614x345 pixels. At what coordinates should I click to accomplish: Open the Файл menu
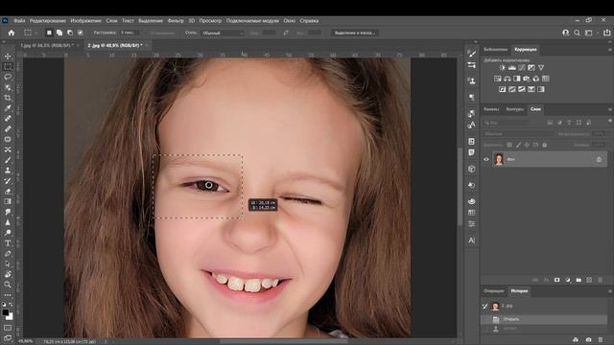click(x=19, y=21)
